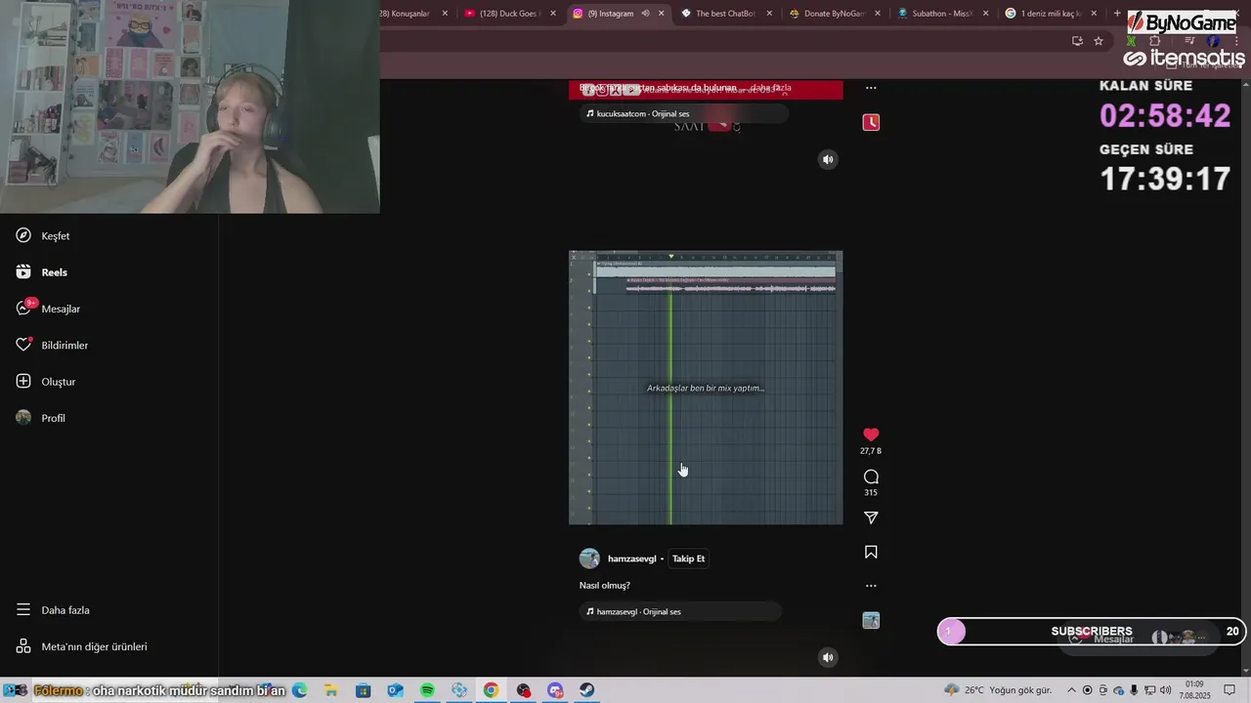Viewport: 1251px width, 703px height.
Task: Open Spotify from taskbar
Action: (427, 690)
